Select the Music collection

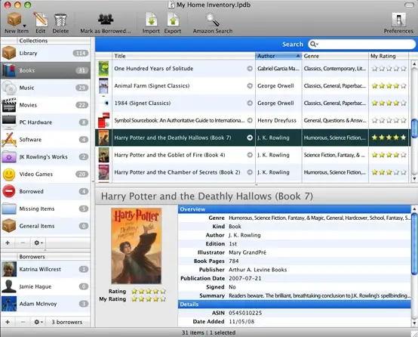coord(45,88)
